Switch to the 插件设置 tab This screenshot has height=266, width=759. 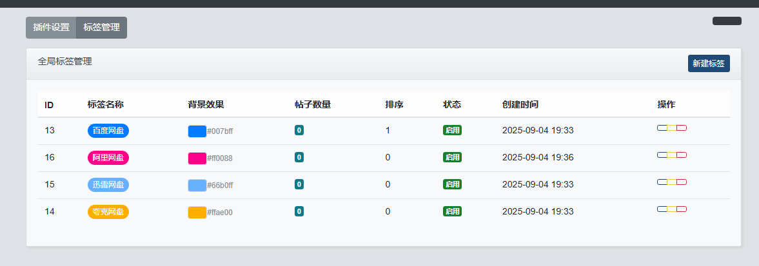[51, 28]
